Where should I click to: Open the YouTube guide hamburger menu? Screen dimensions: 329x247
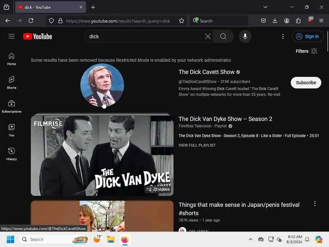12,36
